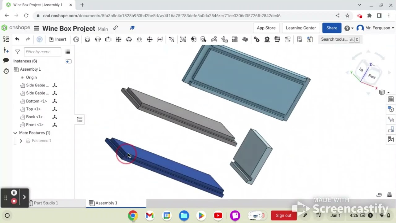Viewport: 396px width, 223px height.
Task: Click the Sign out button
Action: click(283, 216)
